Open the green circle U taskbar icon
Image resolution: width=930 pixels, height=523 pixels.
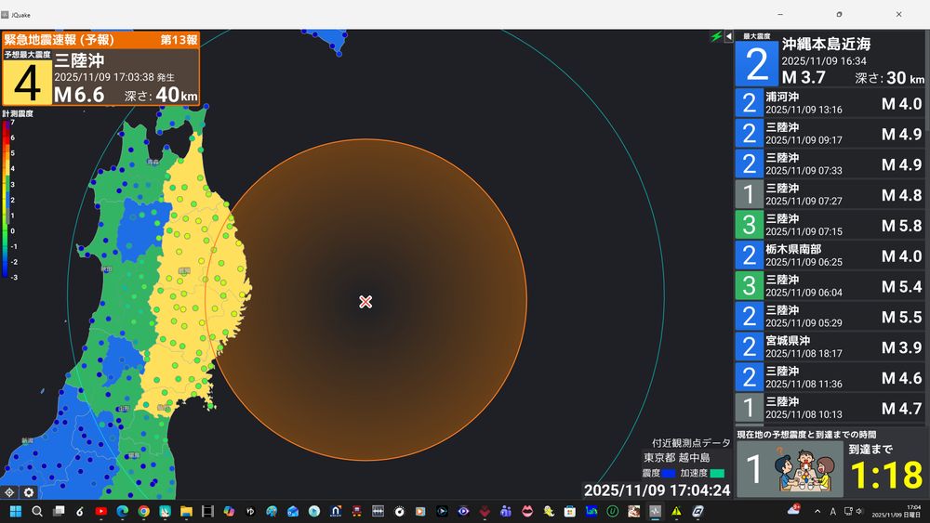tap(613, 511)
